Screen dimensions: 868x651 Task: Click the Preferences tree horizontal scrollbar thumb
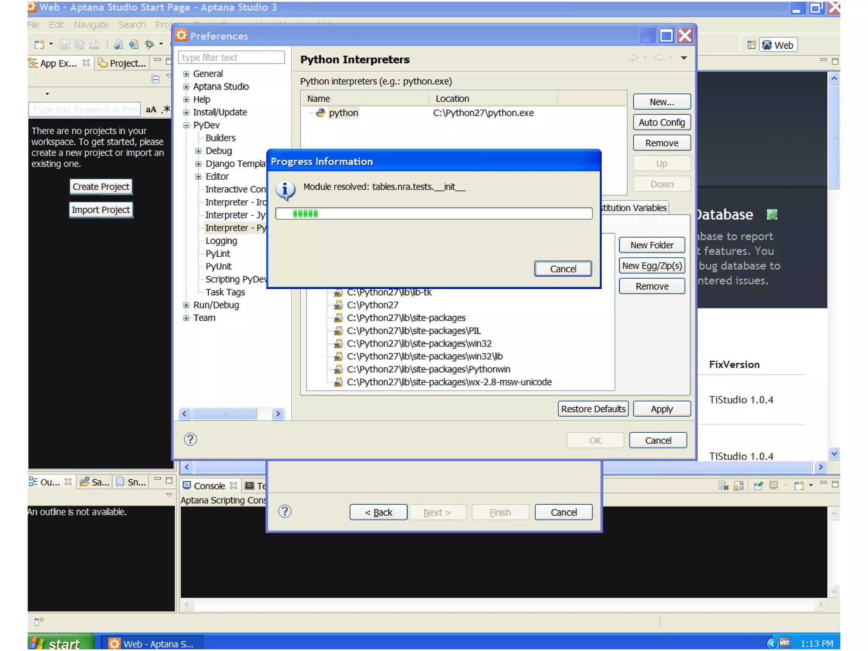tap(224, 414)
